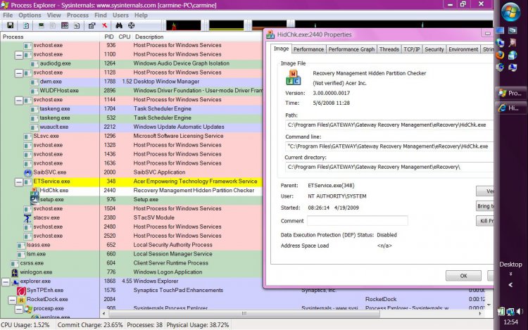Switch to the Security tab
Viewport: 528px width, 330px height.
[434, 49]
